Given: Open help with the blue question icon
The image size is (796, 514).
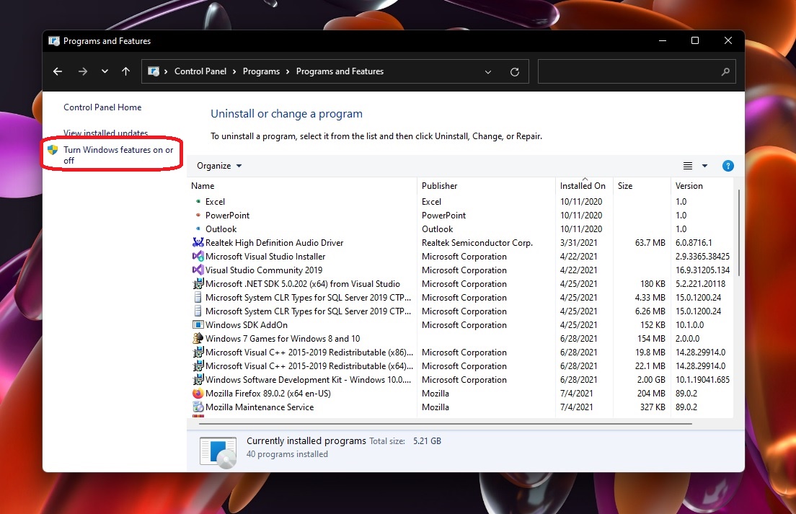Looking at the screenshot, I should pyautogui.click(x=728, y=166).
